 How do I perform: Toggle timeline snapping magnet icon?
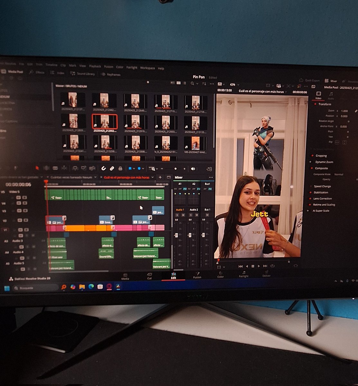(x=103, y=168)
